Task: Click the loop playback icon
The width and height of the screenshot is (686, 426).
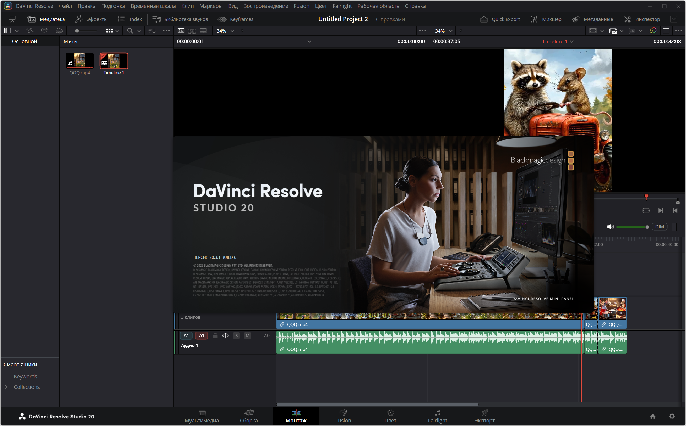Action: (x=646, y=211)
